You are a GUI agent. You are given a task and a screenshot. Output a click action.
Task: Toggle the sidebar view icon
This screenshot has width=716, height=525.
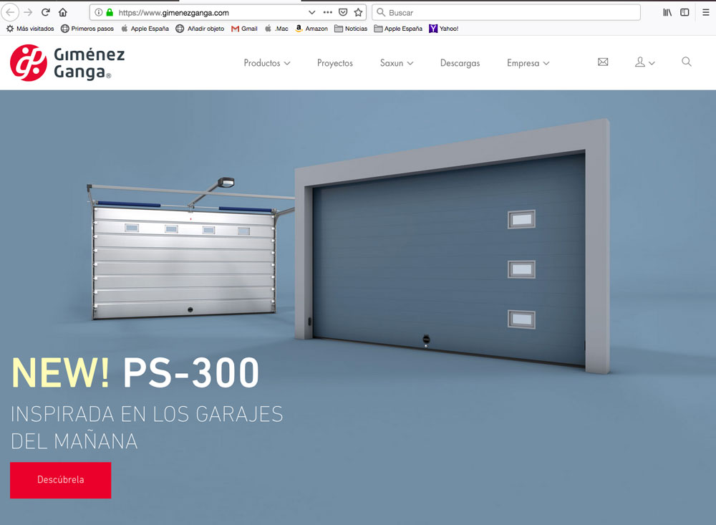[x=684, y=12]
